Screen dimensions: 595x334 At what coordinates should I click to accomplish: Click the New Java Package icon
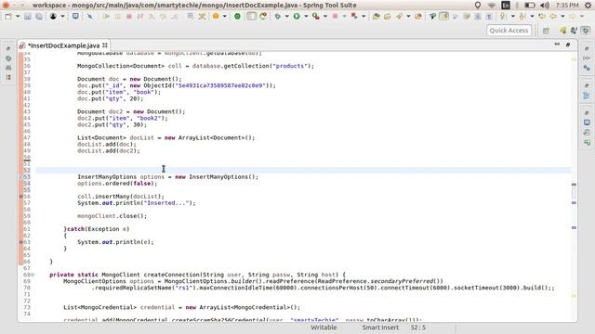(376, 17)
